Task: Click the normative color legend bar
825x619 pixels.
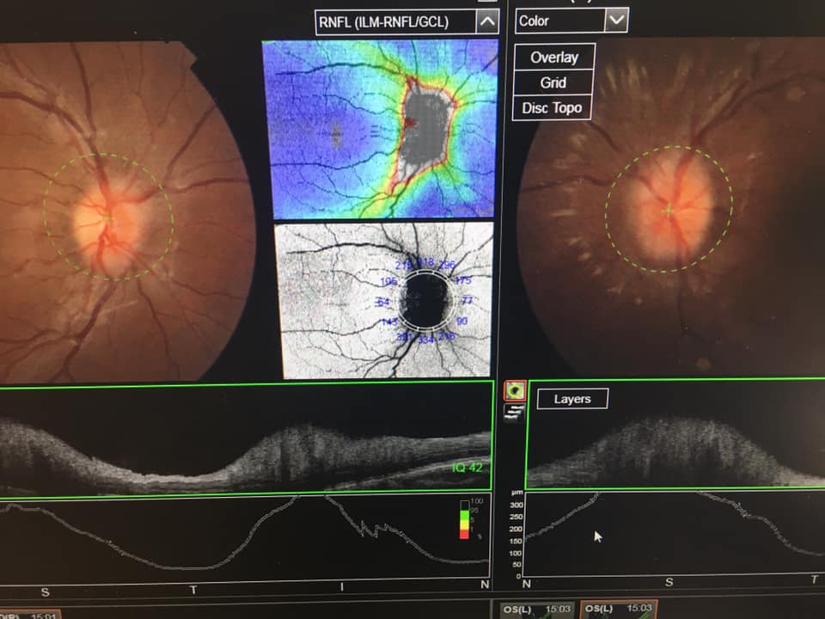Action: tap(465, 519)
